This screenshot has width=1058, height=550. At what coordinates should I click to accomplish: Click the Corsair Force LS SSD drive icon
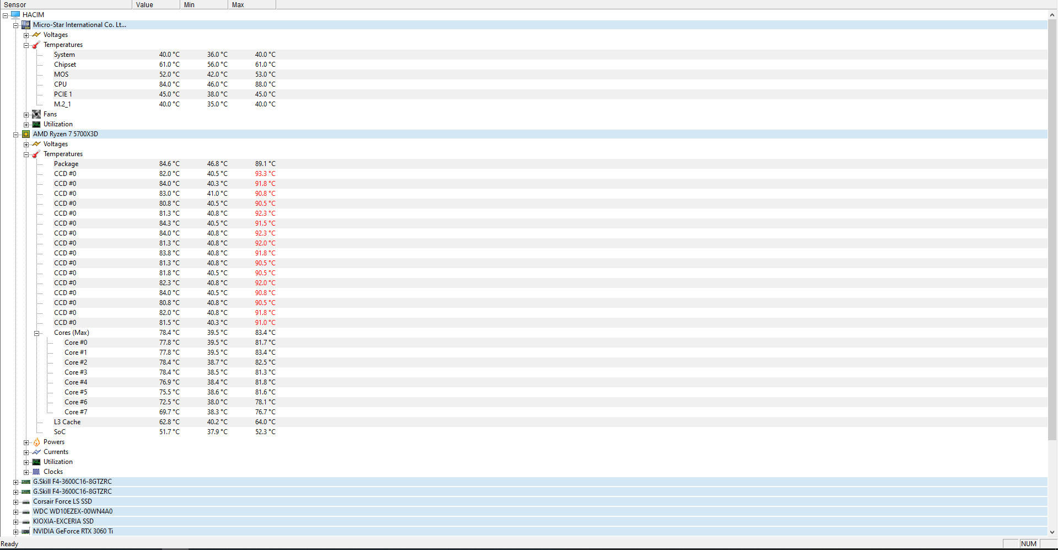click(26, 502)
